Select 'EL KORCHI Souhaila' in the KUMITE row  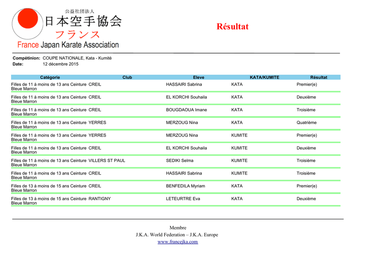pos(186,148)
